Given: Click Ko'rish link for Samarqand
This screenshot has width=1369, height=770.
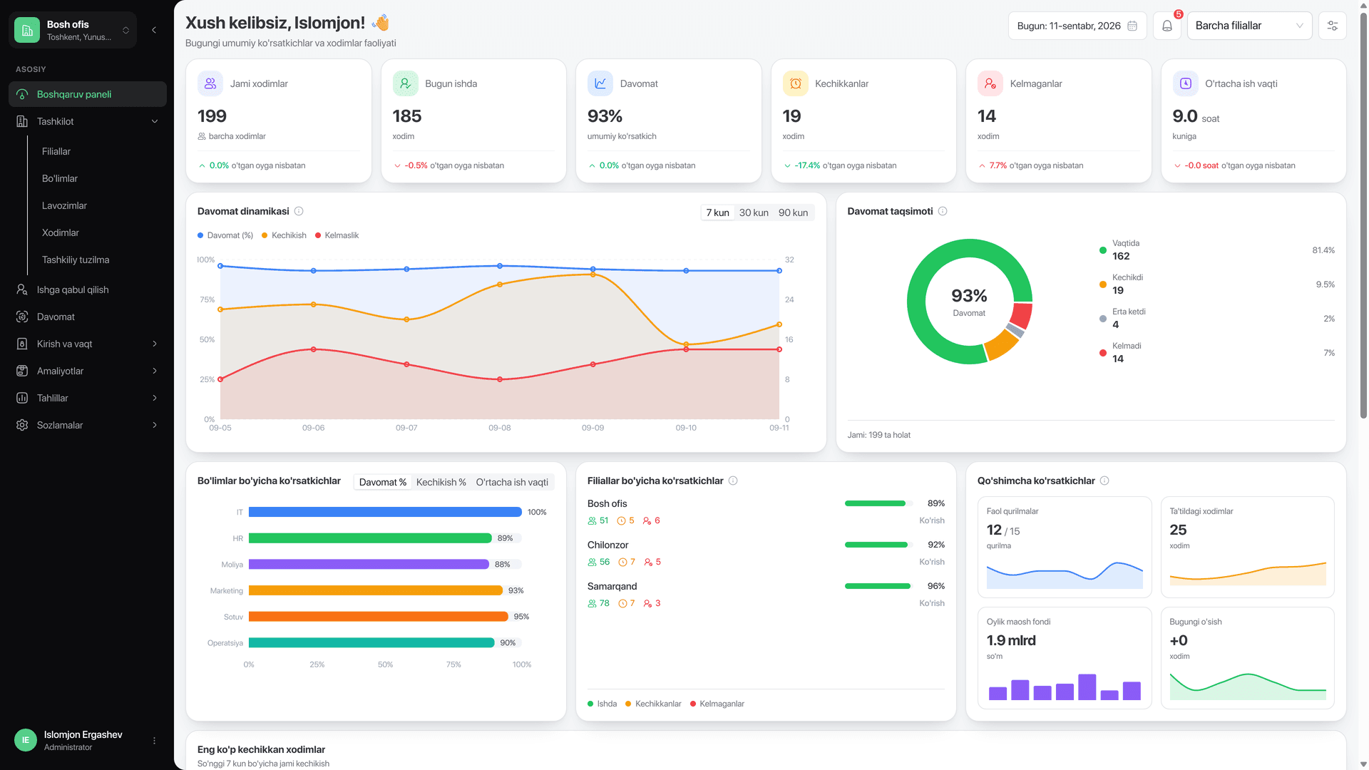Looking at the screenshot, I should coord(931,603).
